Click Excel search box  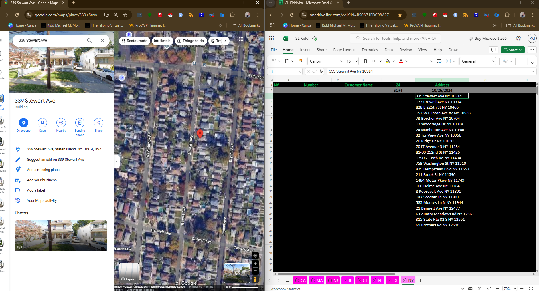395,38
